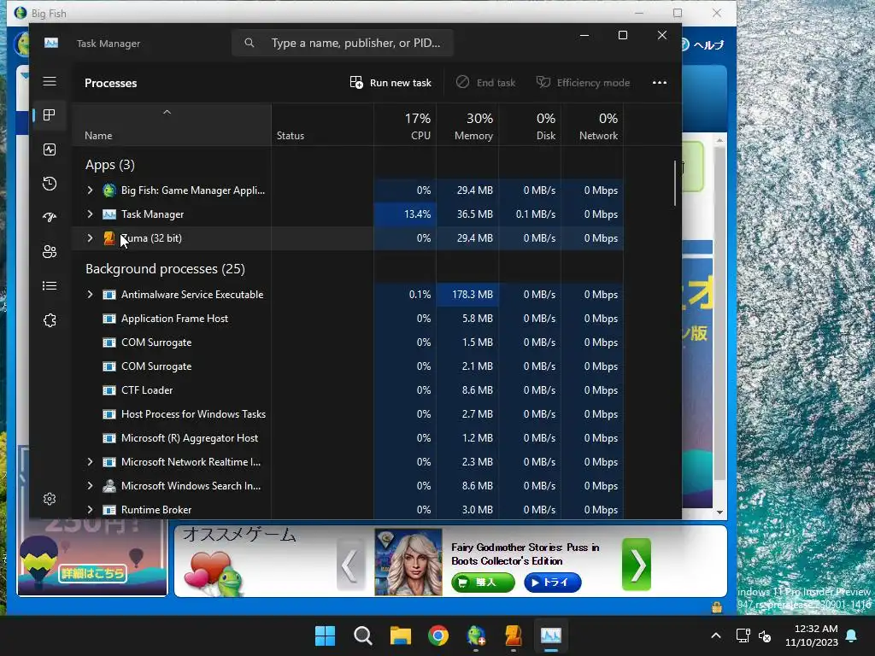
Task: Click Big Fish window scrollbar down arrow
Action: (x=719, y=512)
